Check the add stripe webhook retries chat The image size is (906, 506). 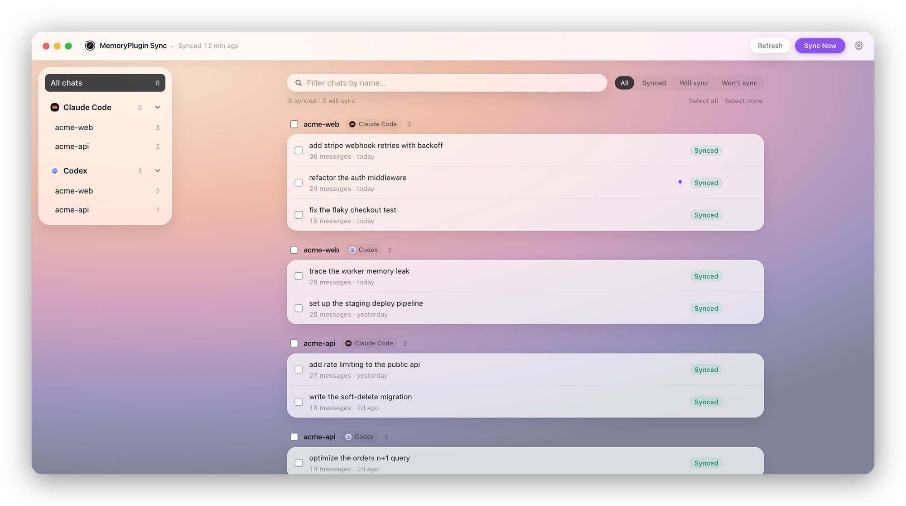299,150
